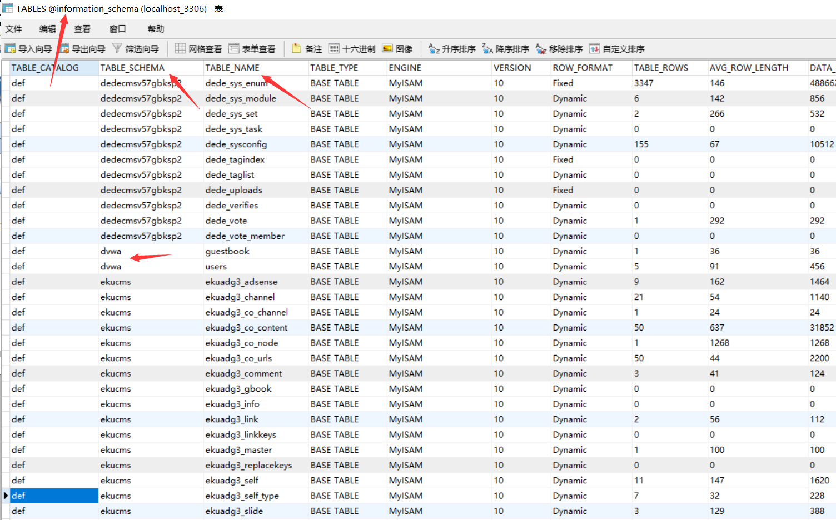The image size is (836, 520).
Task: Select the ekuadg3_co_node cell
Action: [256, 343]
